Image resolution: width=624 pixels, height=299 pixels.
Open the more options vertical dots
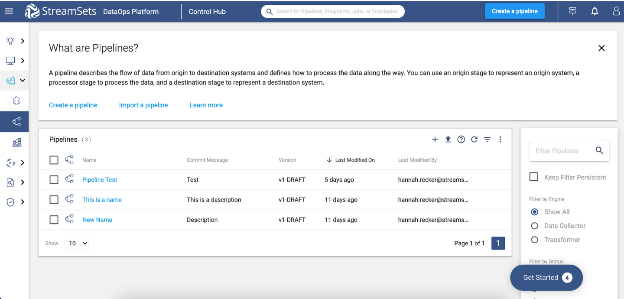tap(500, 140)
